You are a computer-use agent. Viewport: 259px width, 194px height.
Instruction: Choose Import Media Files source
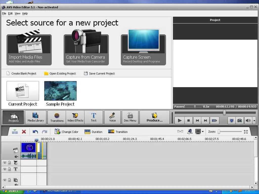[x=29, y=47]
